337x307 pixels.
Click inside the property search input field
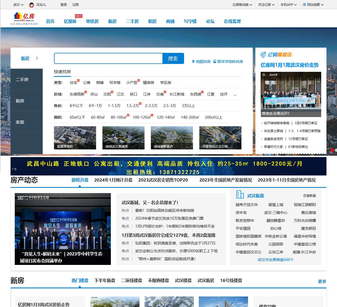pos(108,58)
